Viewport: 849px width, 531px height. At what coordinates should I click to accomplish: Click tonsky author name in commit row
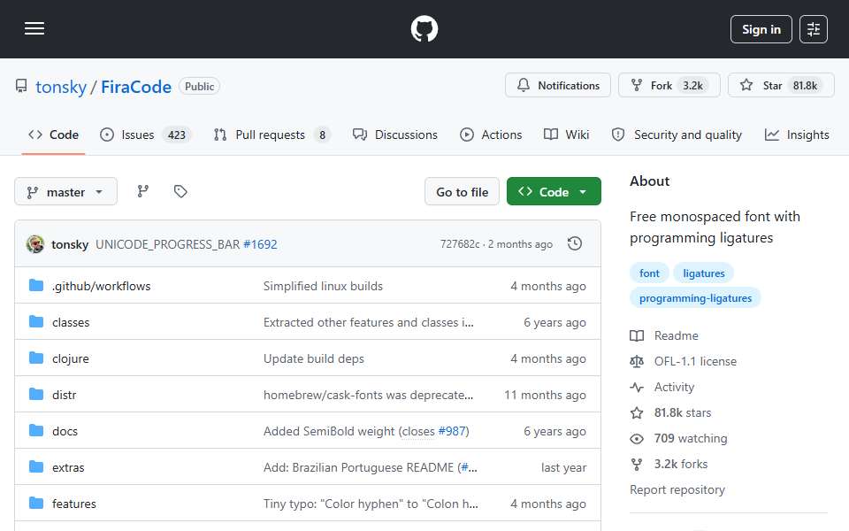[70, 244]
